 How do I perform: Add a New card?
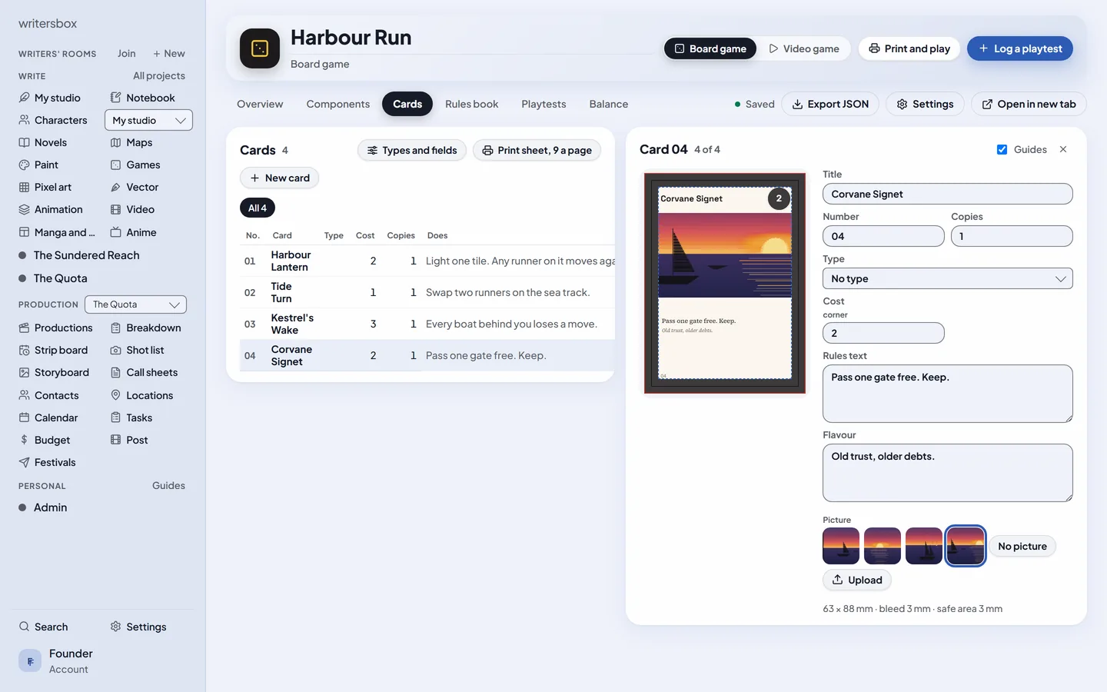[280, 178]
